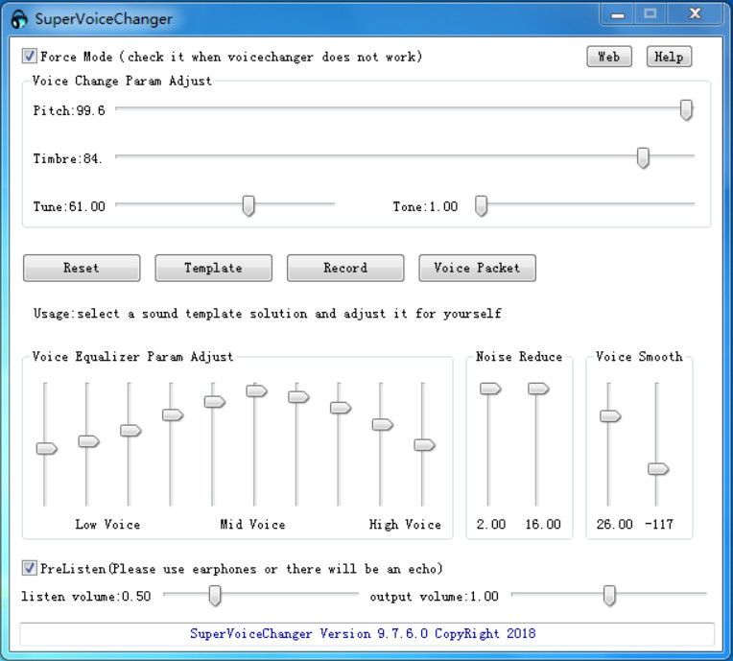The image size is (733, 661).
Task: Click the Tone slider thumb
Action: tap(481, 205)
